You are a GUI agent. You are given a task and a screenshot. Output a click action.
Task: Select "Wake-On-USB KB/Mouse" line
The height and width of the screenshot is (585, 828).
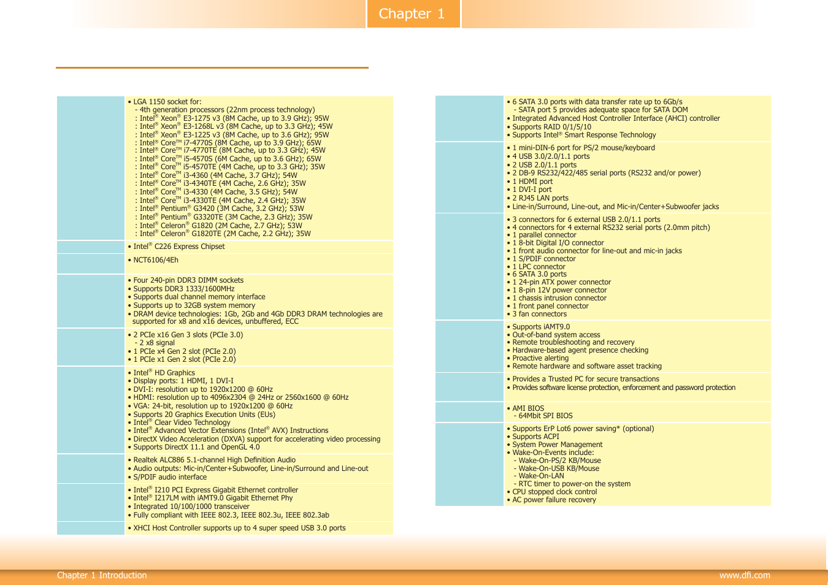pyautogui.click(x=557, y=468)
